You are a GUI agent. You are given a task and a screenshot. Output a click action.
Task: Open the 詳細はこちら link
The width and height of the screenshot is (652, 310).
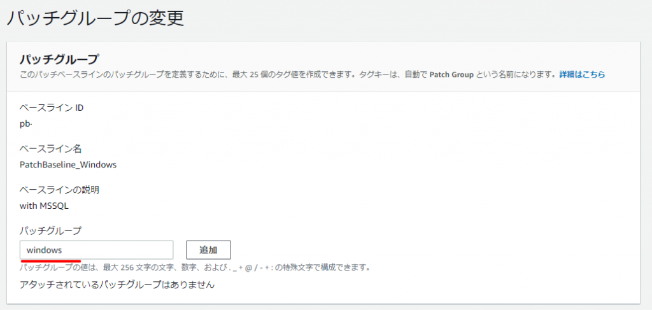(582, 74)
